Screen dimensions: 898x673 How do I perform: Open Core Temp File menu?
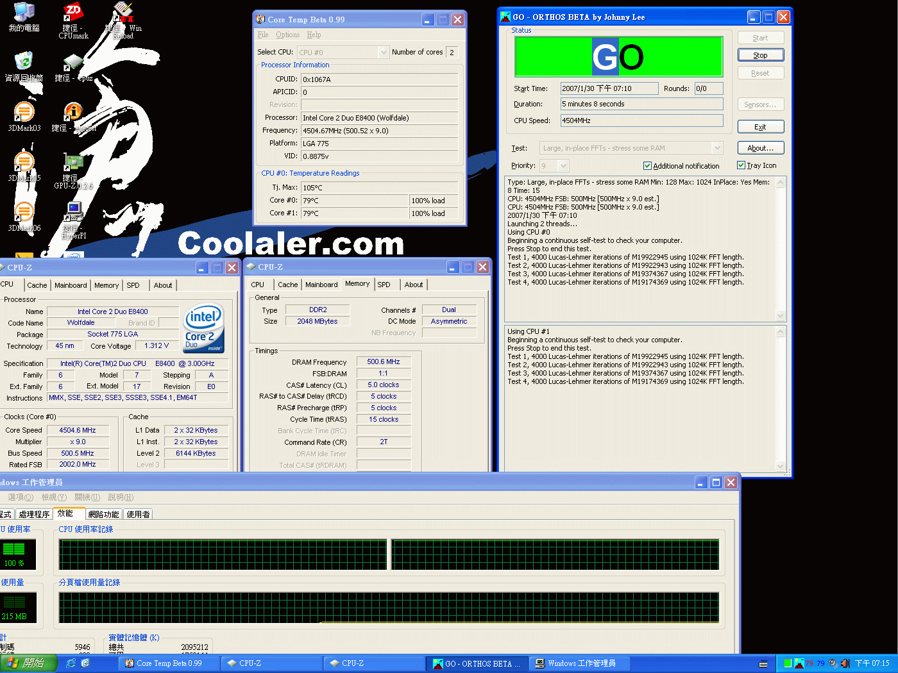263,35
